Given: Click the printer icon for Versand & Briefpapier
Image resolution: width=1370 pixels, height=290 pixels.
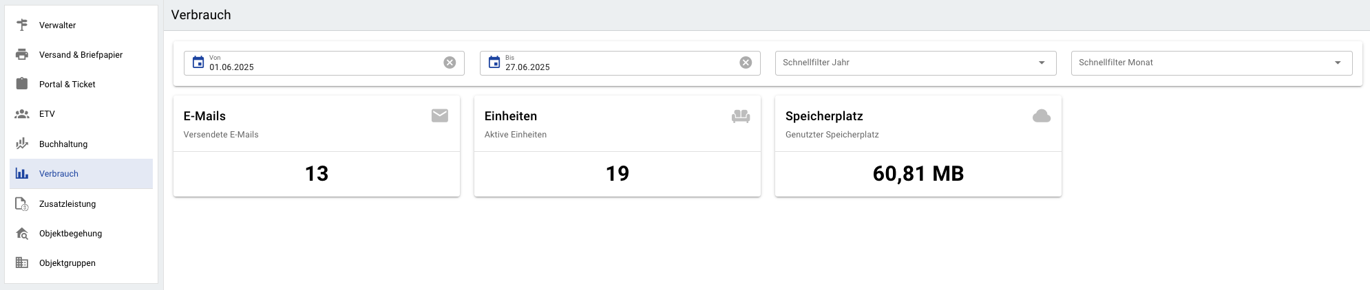Looking at the screenshot, I should coord(22,54).
